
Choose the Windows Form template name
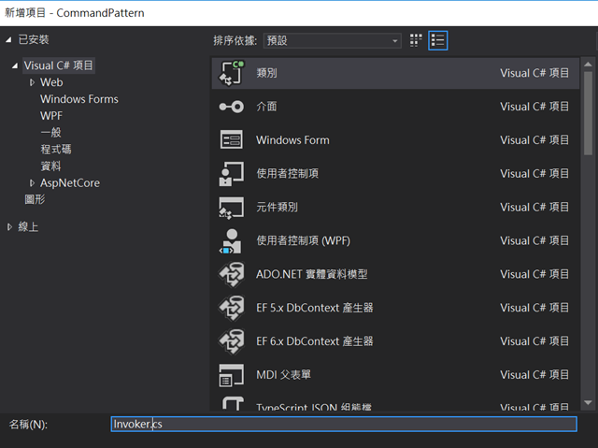click(292, 140)
